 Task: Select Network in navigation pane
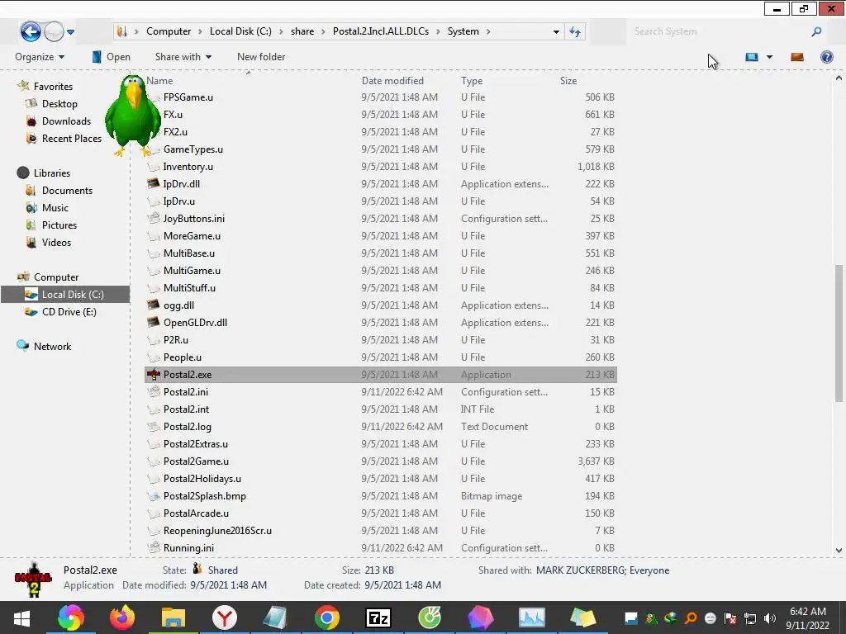52,346
